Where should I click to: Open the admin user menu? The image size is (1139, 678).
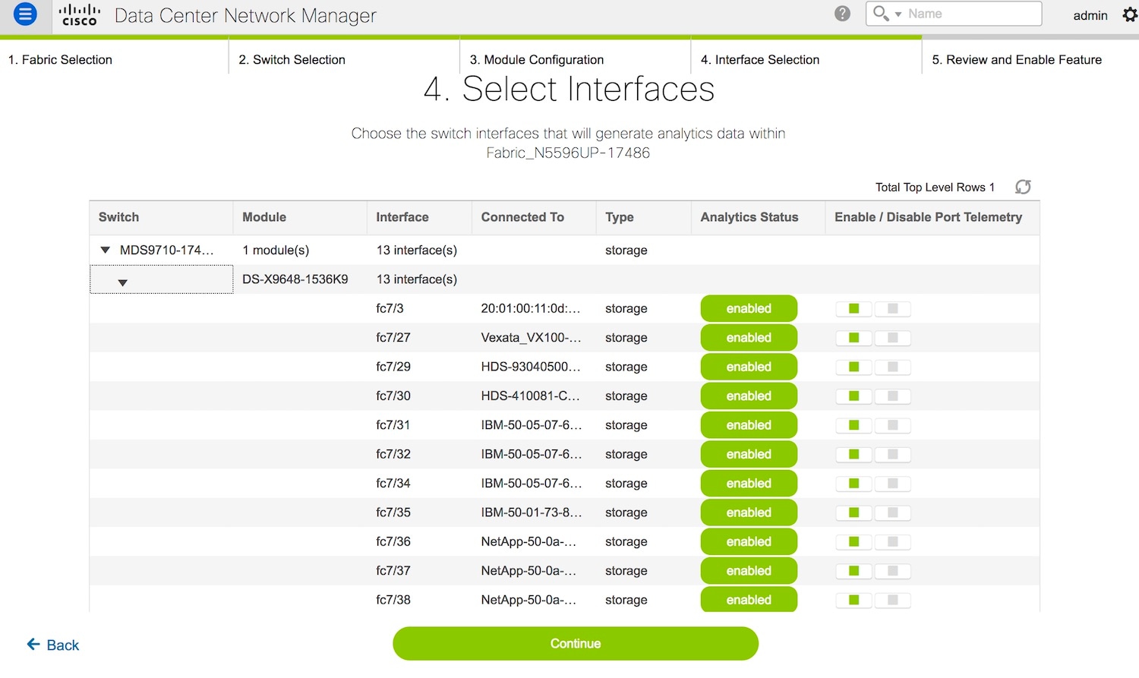(x=1090, y=15)
